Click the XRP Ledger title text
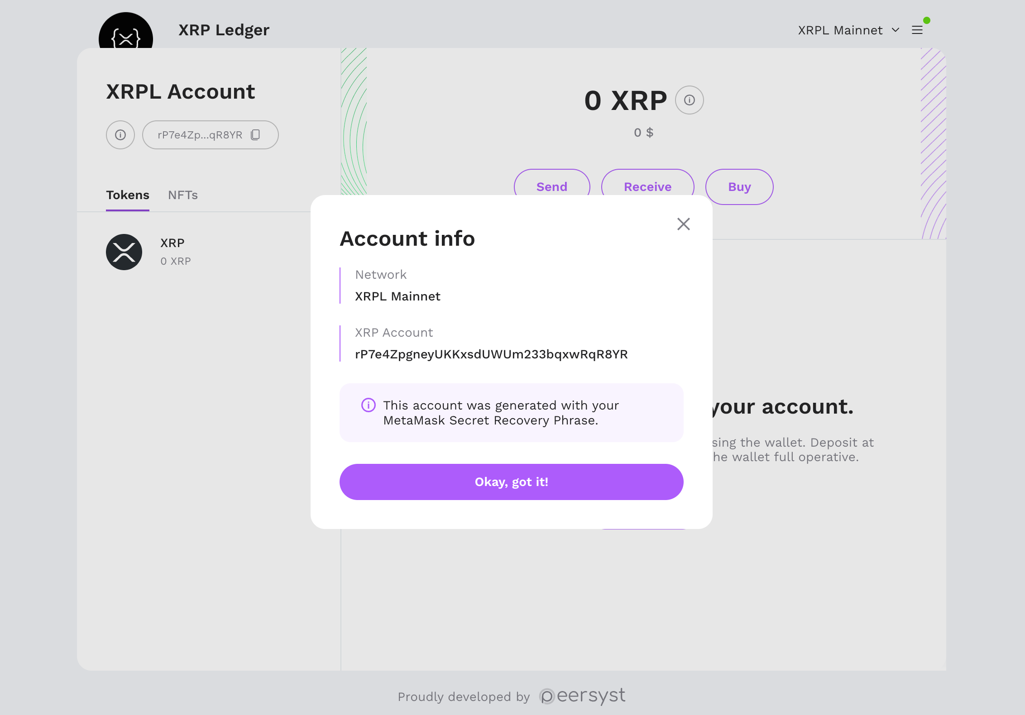This screenshot has height=715, width=1025. (224, 30)
